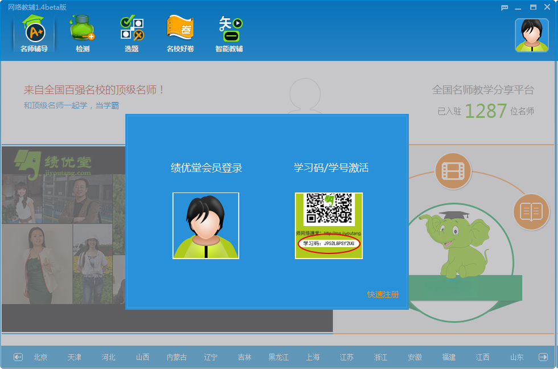
Task: Open the 名师辅导 toolbar section
Action: (x=34, y=34)
